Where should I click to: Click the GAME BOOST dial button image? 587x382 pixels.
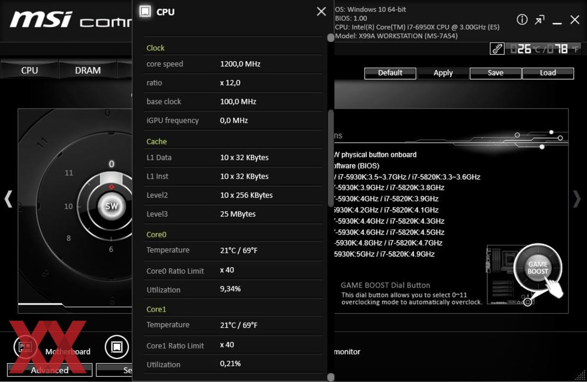pyautogui.click(x=538, y=268)
